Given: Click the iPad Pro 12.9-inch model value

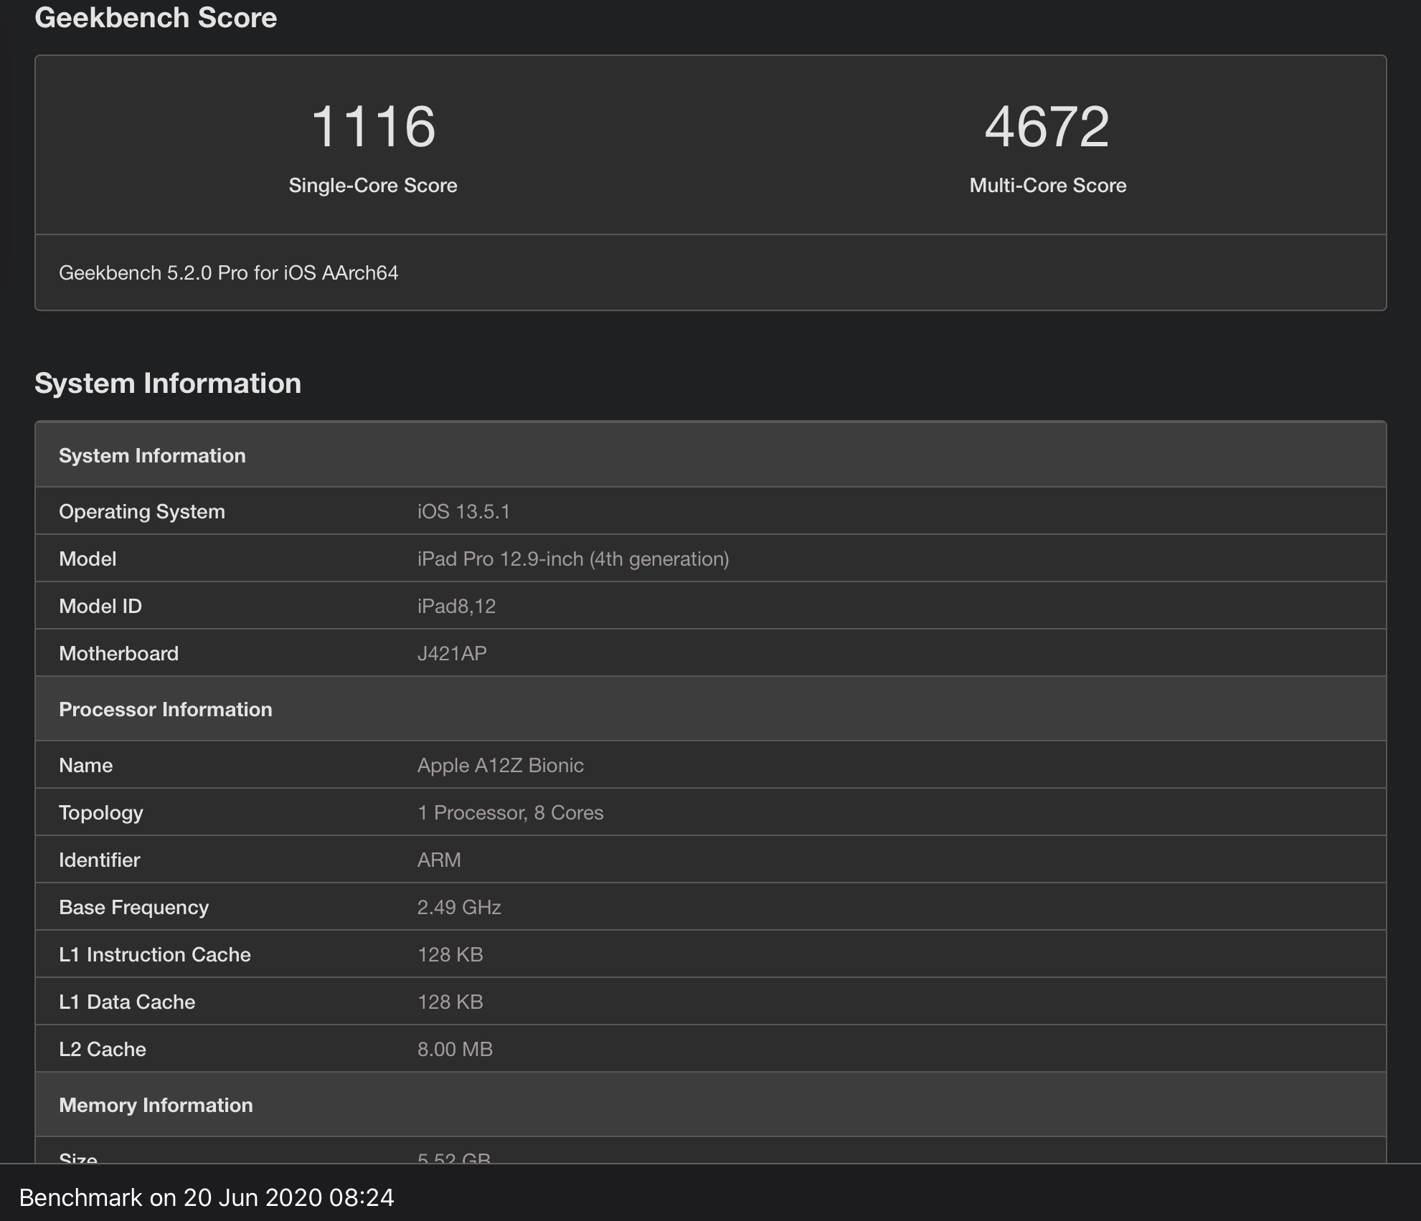Looking at the screenshot, I should (573, 559).
